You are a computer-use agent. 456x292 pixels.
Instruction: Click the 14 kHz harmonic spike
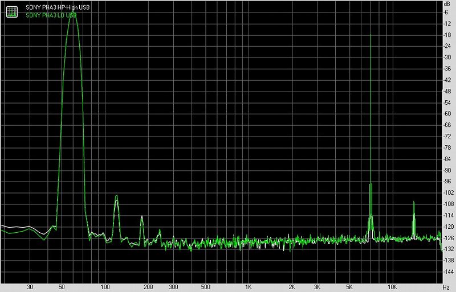coord(414,202)
